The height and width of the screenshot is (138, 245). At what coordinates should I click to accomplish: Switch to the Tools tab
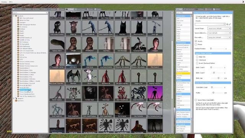click(179, 9)
